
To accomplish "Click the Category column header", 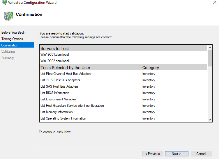I will [x=151, y=68].
